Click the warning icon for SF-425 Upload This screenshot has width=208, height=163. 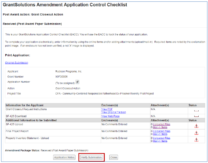(x=196, y=126)
